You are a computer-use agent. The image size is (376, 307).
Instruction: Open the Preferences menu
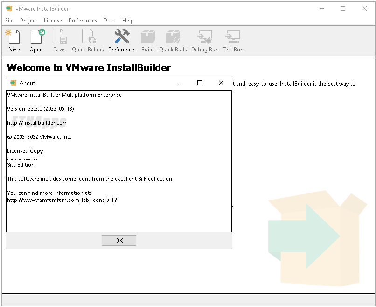point(83,21)
